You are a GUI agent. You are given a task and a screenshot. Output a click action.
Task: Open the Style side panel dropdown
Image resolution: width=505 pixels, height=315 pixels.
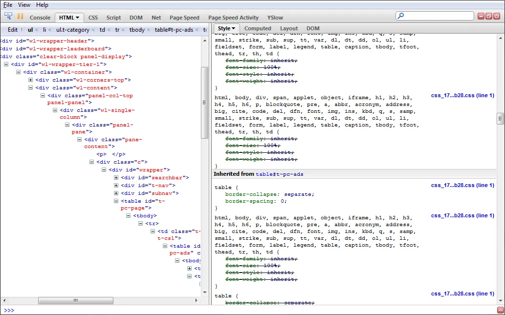[x=226, y=28]
